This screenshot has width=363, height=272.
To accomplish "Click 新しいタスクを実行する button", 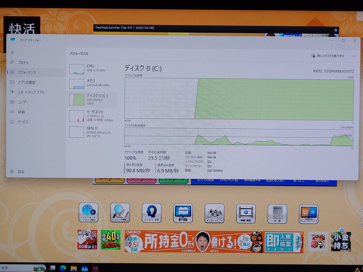I will coord(328,56).
